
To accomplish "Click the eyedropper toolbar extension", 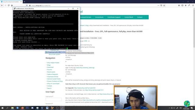I will click(189, 5).
